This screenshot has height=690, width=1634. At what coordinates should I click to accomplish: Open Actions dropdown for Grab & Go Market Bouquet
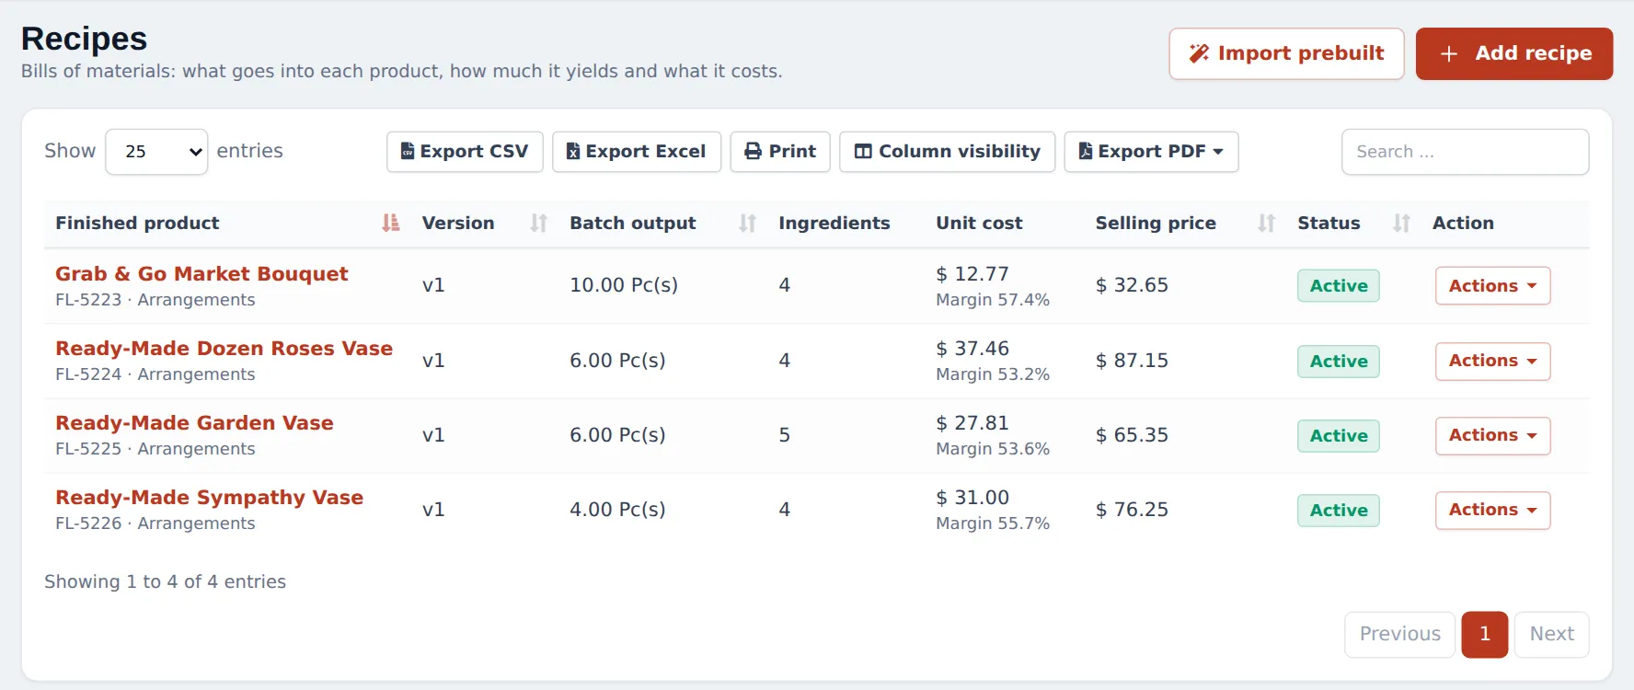pyautogui.click(x=1492, y=286)
